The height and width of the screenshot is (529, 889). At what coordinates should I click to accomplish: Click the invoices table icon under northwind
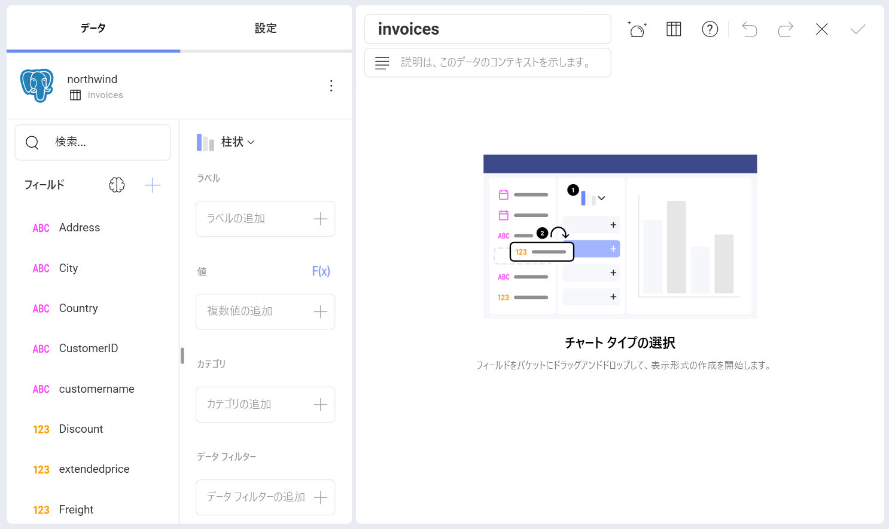[x=75, y=95]
